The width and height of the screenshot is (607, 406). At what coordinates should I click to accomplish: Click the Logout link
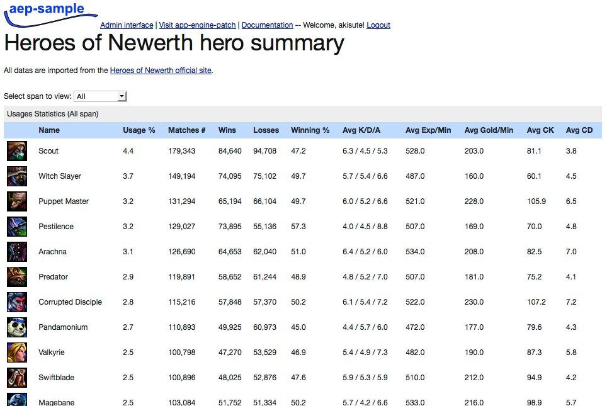[x=378, y=25]
